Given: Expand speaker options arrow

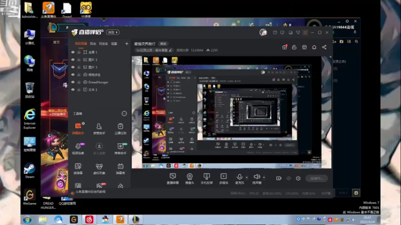Looking at the screenshot, I should point(264,177).
